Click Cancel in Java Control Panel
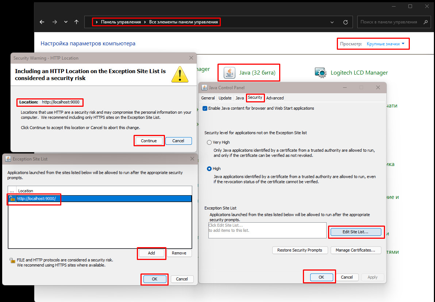The height and width of the screenshot is (302, 435). (x=347, y=277)
